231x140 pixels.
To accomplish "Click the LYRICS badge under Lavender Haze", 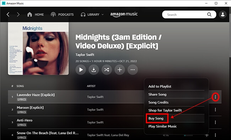I will [x=22, y=100].
